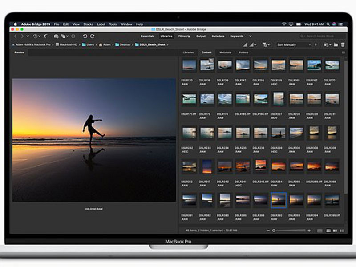The width and height of the screenshot is (356, 267).
Task: Select the Content panel tab
Action: point(206,53)
